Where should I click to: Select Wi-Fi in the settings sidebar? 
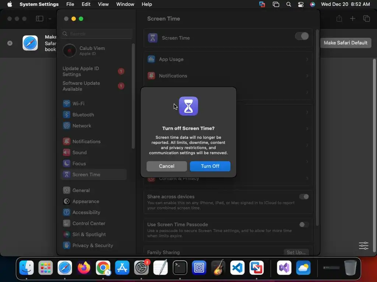pos(94,104)
